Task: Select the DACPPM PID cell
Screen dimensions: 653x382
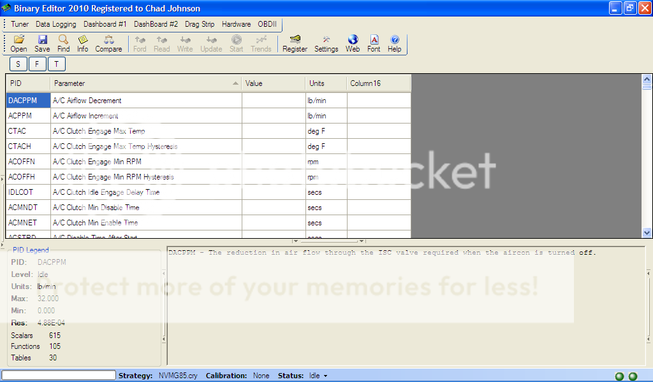Action: (x=28, y=100)
